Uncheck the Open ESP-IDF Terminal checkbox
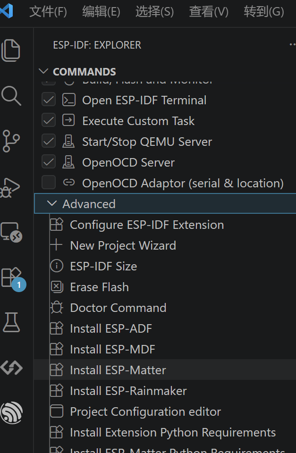Screen dimensions: 296x453 tap(49, 100)
